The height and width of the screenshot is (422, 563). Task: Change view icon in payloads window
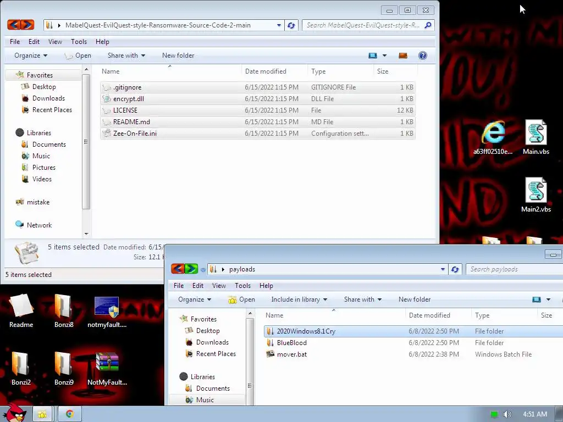537,299
